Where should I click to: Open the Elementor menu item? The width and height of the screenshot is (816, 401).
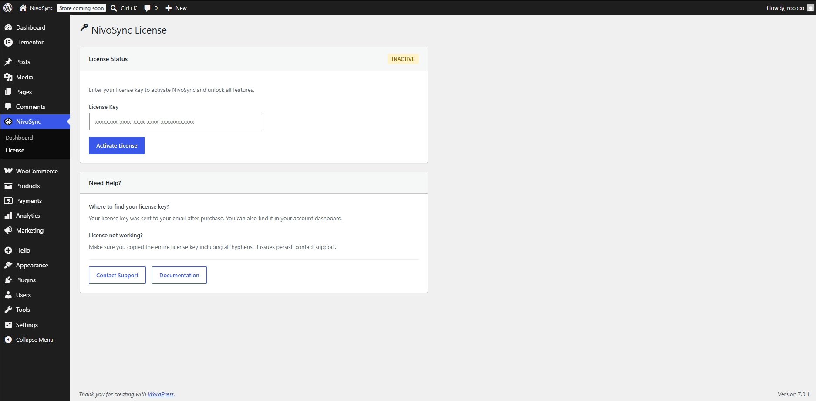point(35,42)
